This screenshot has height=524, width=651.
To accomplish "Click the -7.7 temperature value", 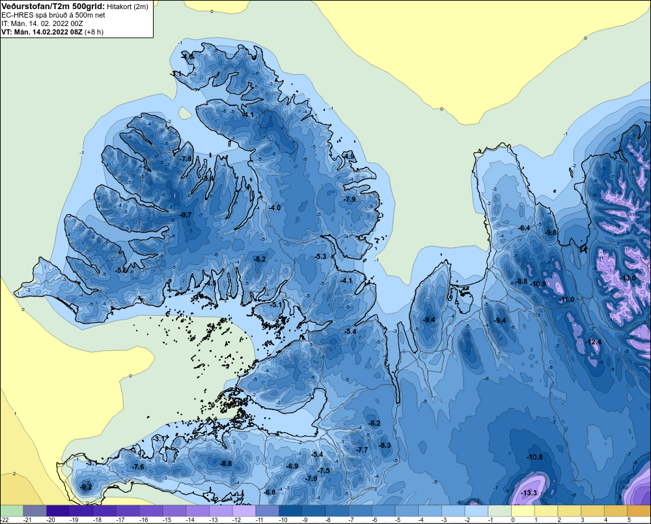I will (361, 450).
